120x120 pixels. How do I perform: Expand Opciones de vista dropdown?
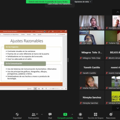click(83, 2)
